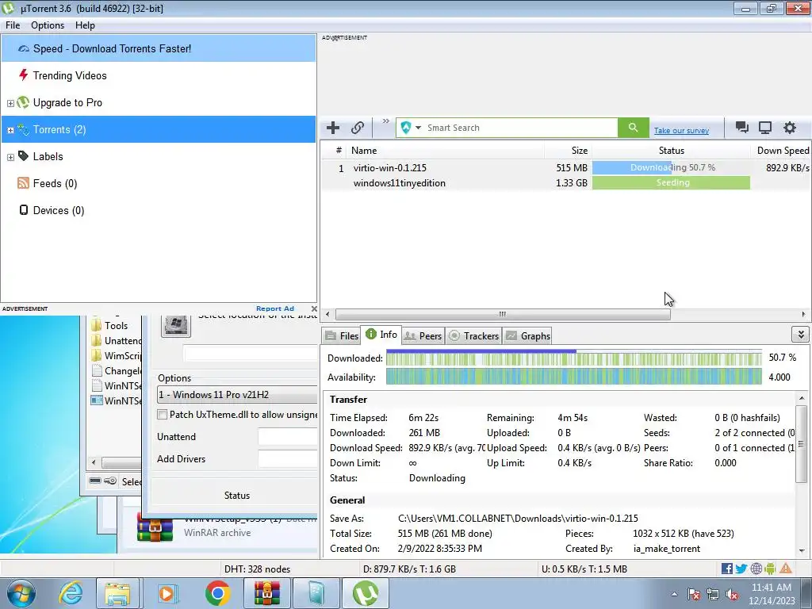
Task: Sort by the Name column header
Action: point(446,151)
